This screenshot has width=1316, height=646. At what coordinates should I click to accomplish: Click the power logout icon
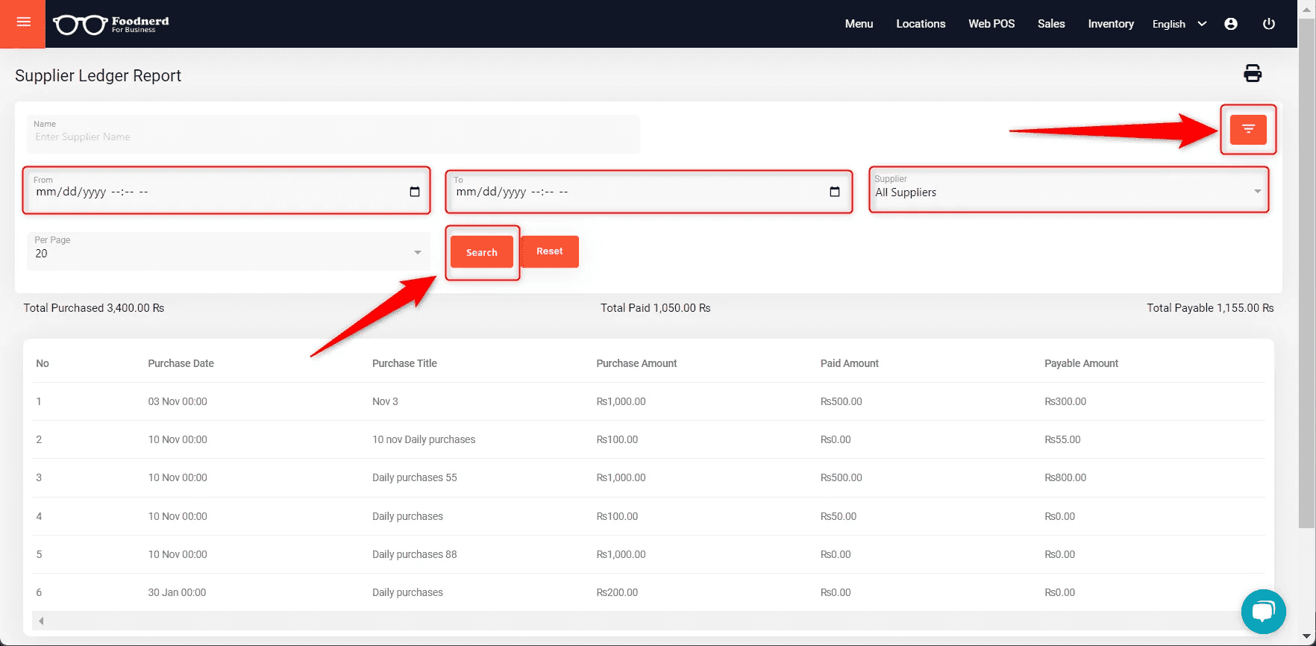click(1268, 24)
